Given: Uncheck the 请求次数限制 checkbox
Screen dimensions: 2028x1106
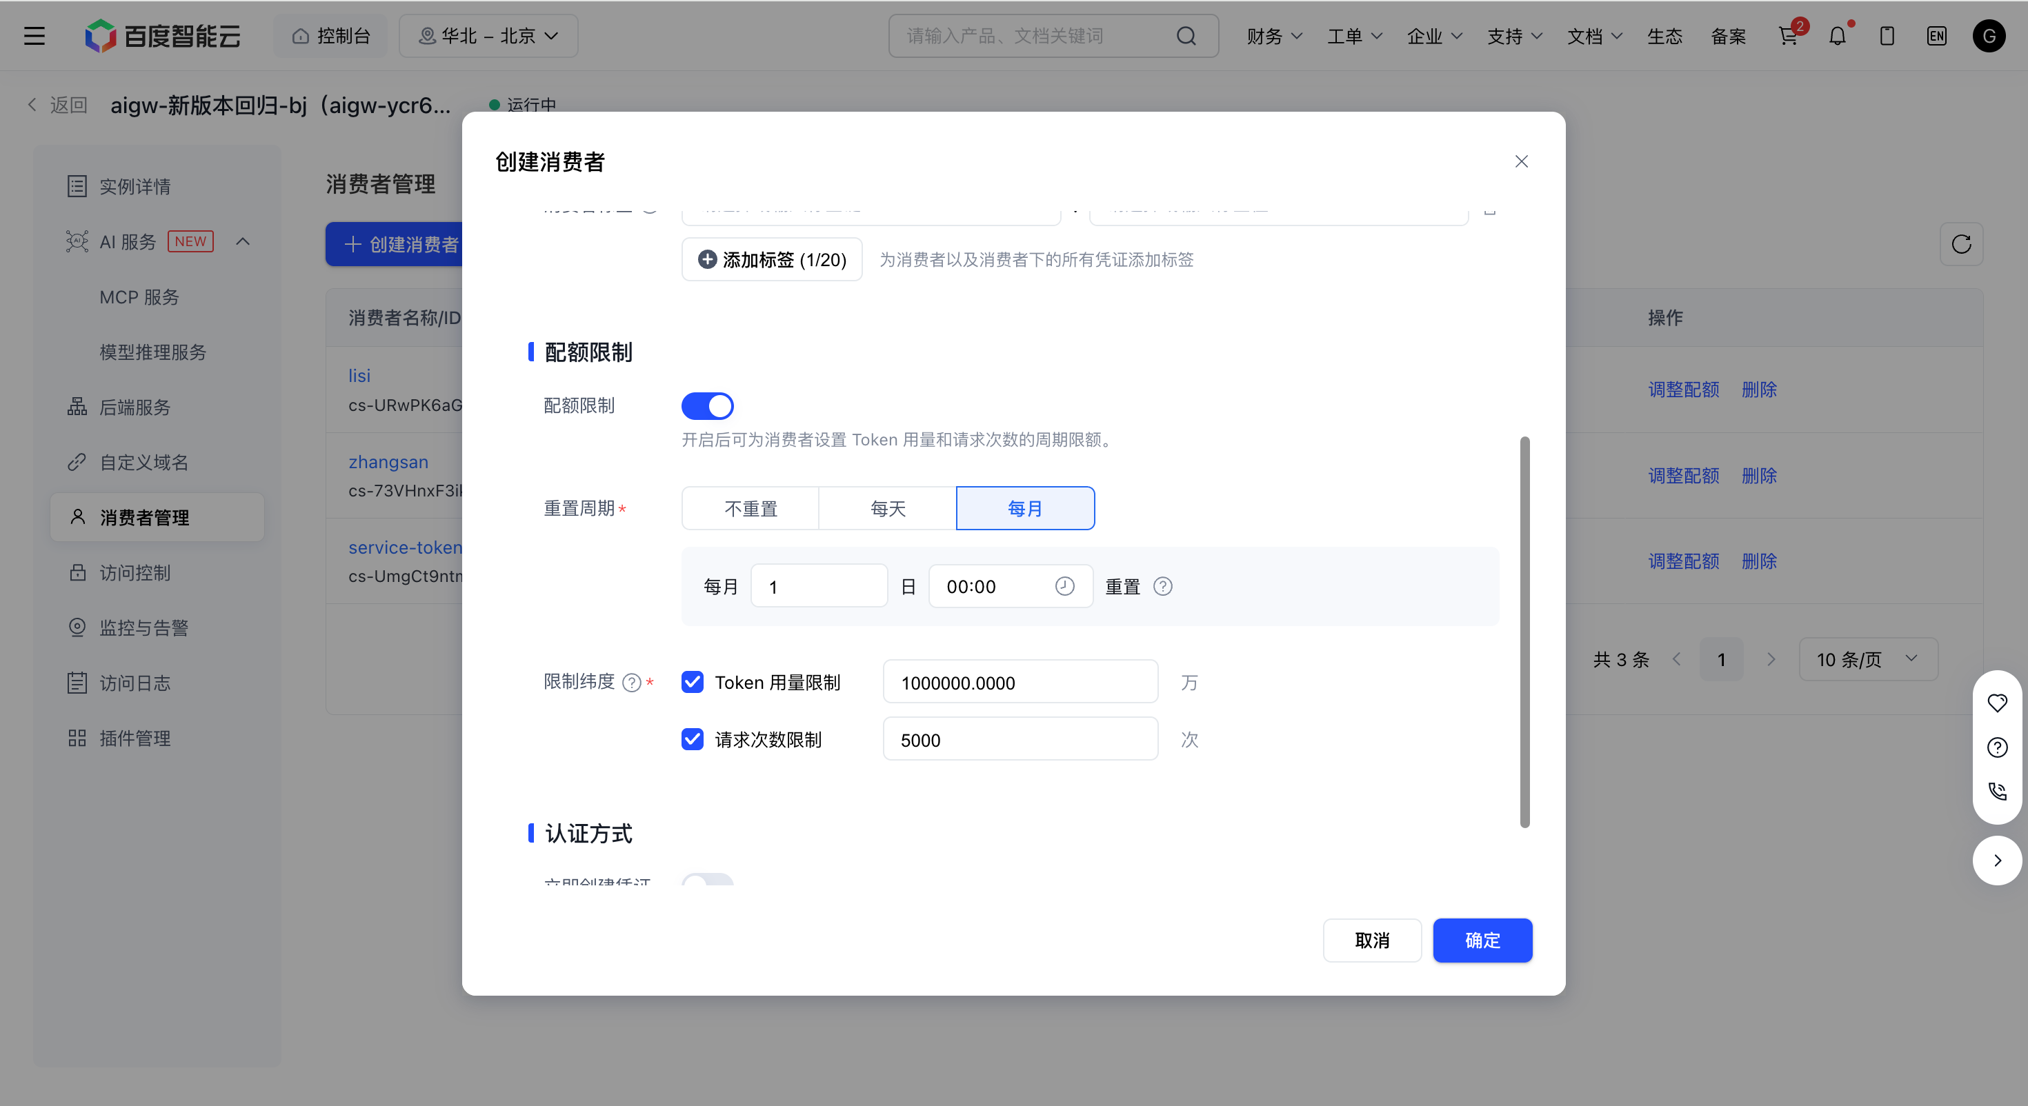Looking at the screenshot, I should pyautogui.click(x=692, y=739).
